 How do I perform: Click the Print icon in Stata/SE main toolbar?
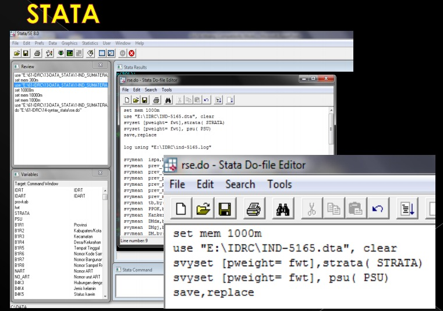click(x=37, y=53)
